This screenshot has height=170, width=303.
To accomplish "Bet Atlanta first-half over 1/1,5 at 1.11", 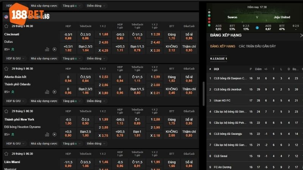I will (137, 79).
